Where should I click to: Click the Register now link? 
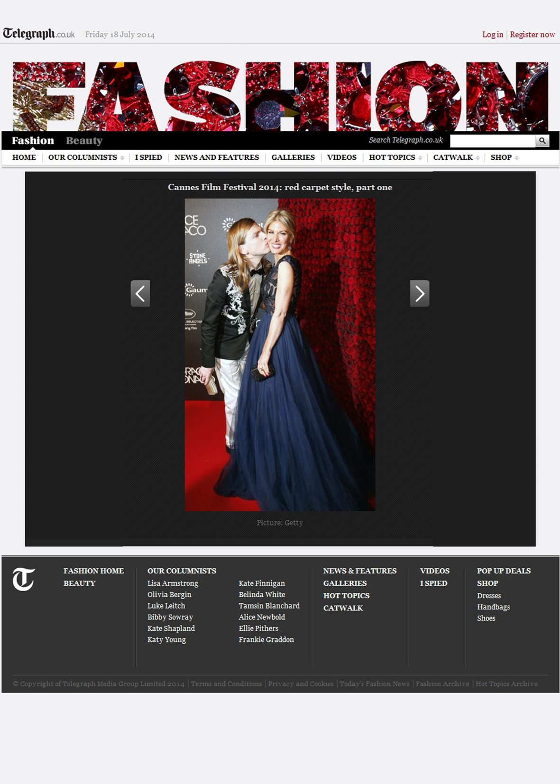[x=532, y=35]
